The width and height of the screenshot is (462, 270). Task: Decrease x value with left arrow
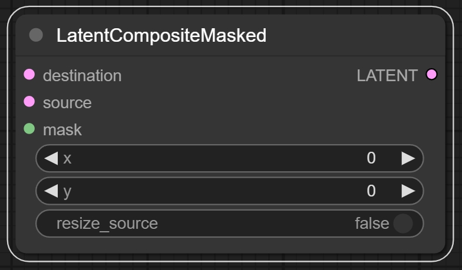tap(51, 158)
